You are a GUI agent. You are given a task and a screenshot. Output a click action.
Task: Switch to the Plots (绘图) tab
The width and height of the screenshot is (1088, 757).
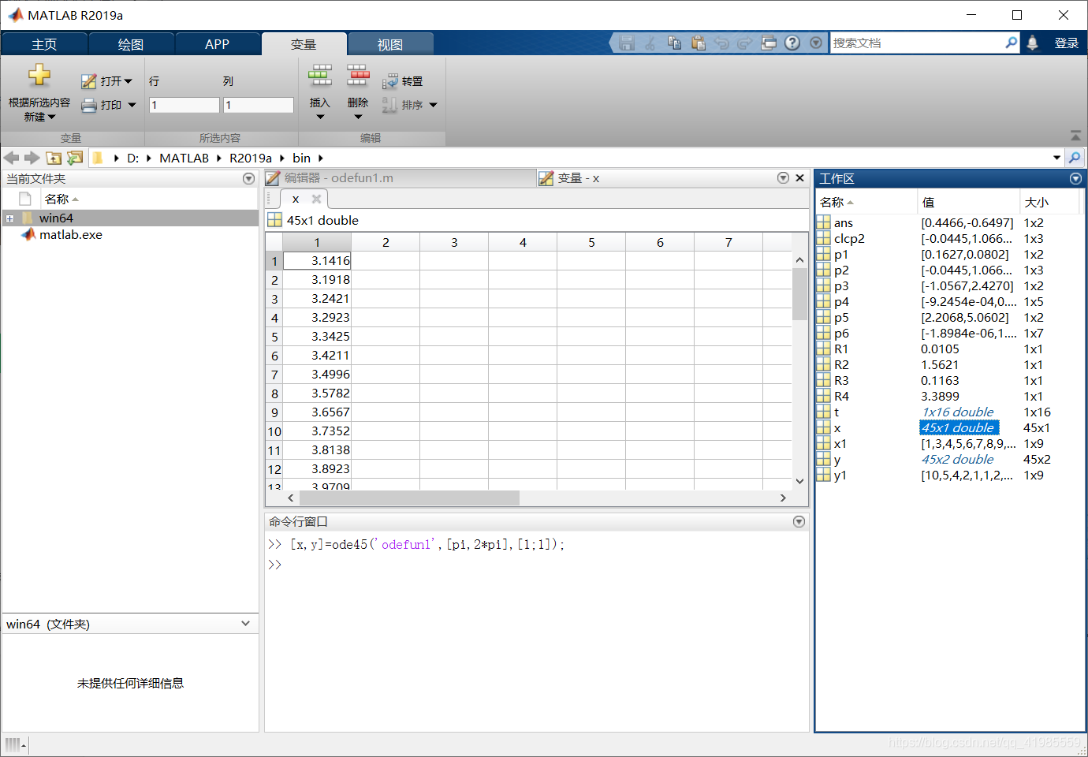tap(131, 44)
